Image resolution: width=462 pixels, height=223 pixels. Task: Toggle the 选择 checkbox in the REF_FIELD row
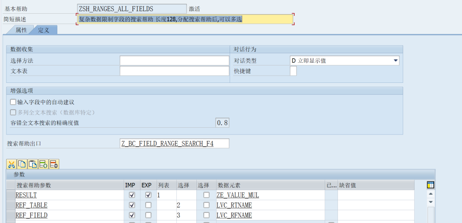[x=207, y=215]
